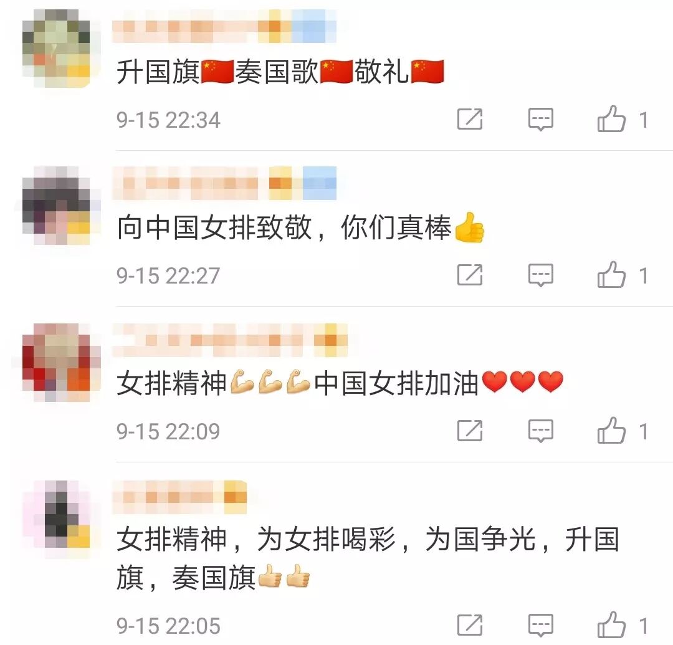
Task: Select the 升国旗奏国歌敬礼 comment text
Action: (x=280, y=71)
